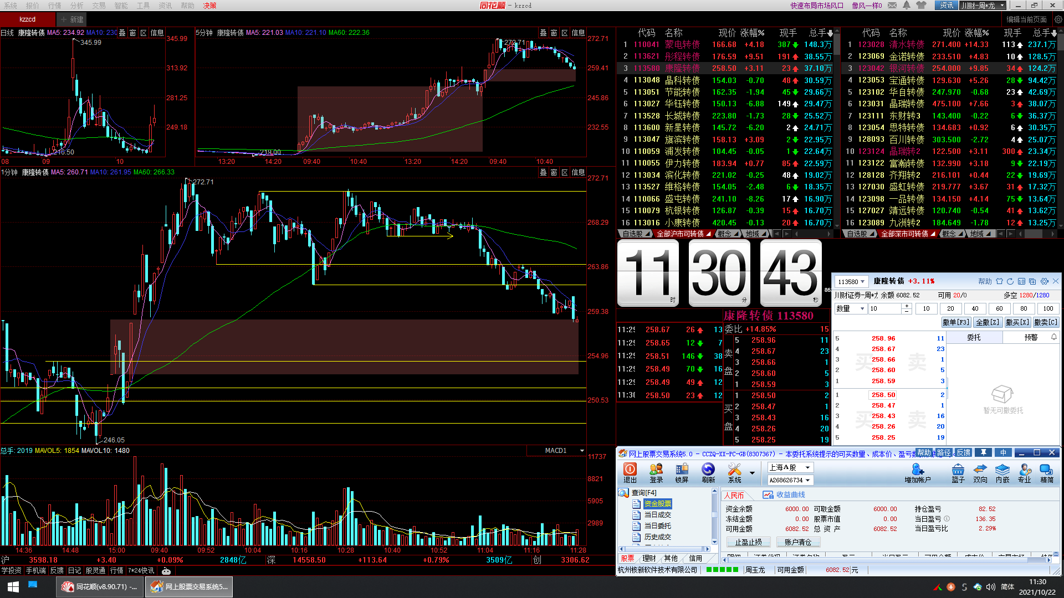Open the 川财-周*龙 account dropdown in top bar
Viewport: 1064px width, 598px height.
tap(983, 6)
